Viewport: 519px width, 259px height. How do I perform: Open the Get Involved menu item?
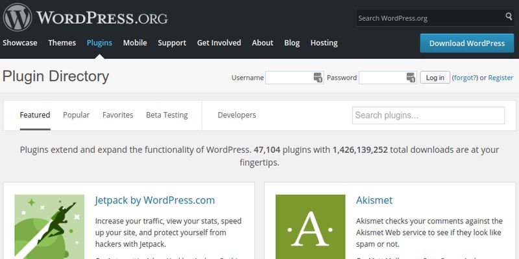pos(219,43)
